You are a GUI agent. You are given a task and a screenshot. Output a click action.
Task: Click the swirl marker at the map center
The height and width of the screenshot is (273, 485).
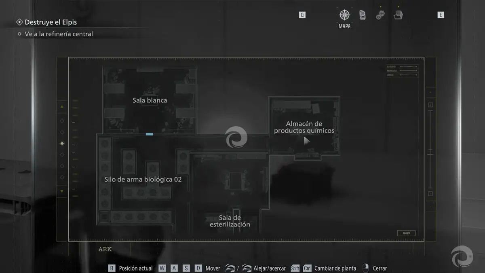(236, 137)
